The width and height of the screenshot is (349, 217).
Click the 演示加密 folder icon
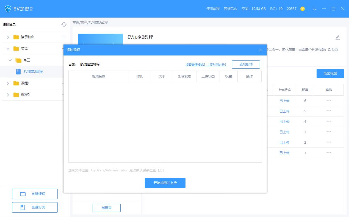pos(16,37)
